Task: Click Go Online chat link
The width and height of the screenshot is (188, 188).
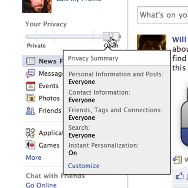Action: coord(41,185)
